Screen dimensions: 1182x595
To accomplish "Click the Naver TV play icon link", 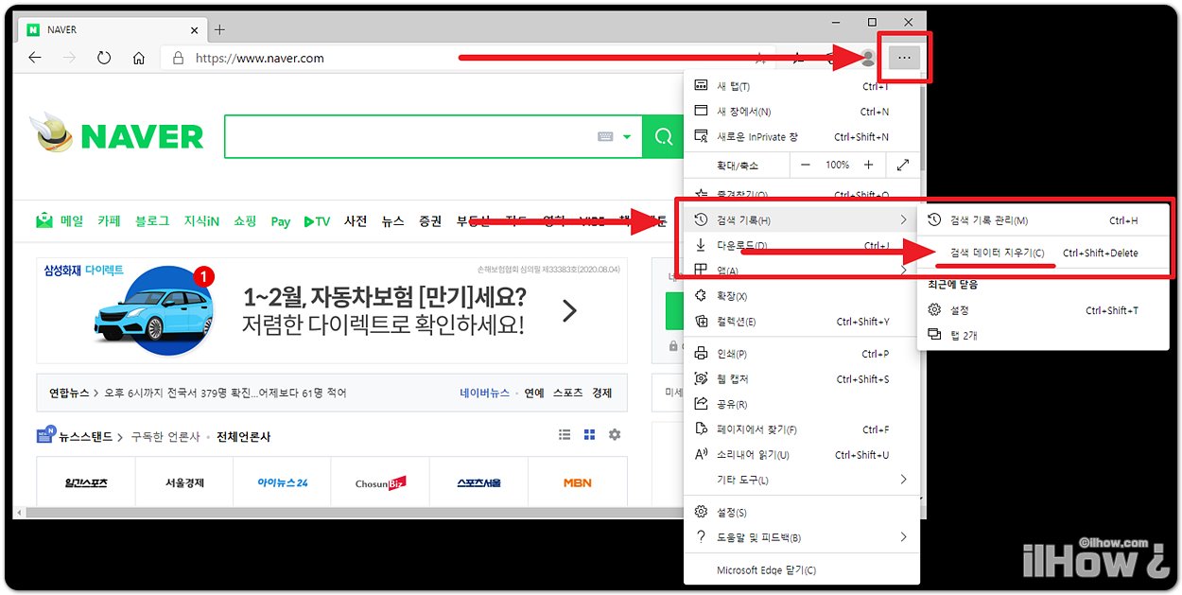I will (x=317, y=221).
